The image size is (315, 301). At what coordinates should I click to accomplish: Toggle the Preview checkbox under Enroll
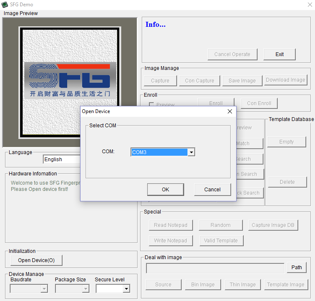click(x=152, y=105)
